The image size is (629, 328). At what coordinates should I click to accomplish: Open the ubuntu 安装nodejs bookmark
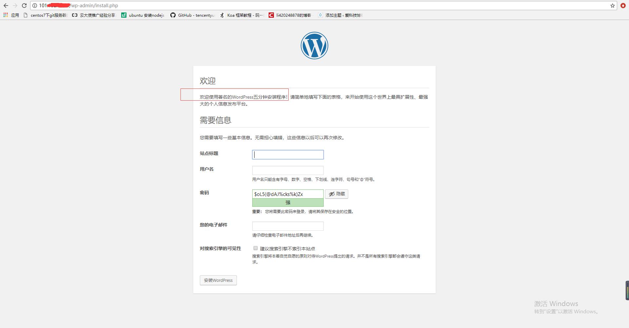pos(143,15)
